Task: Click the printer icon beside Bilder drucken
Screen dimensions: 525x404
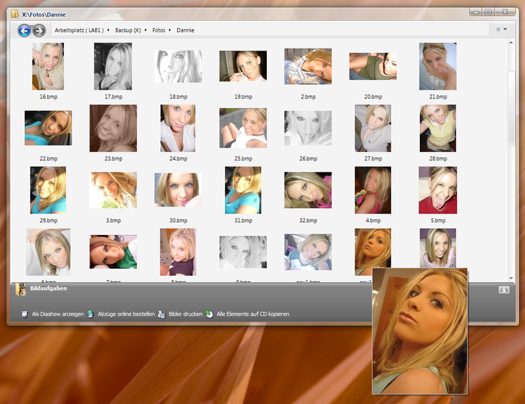Action: 162,314
